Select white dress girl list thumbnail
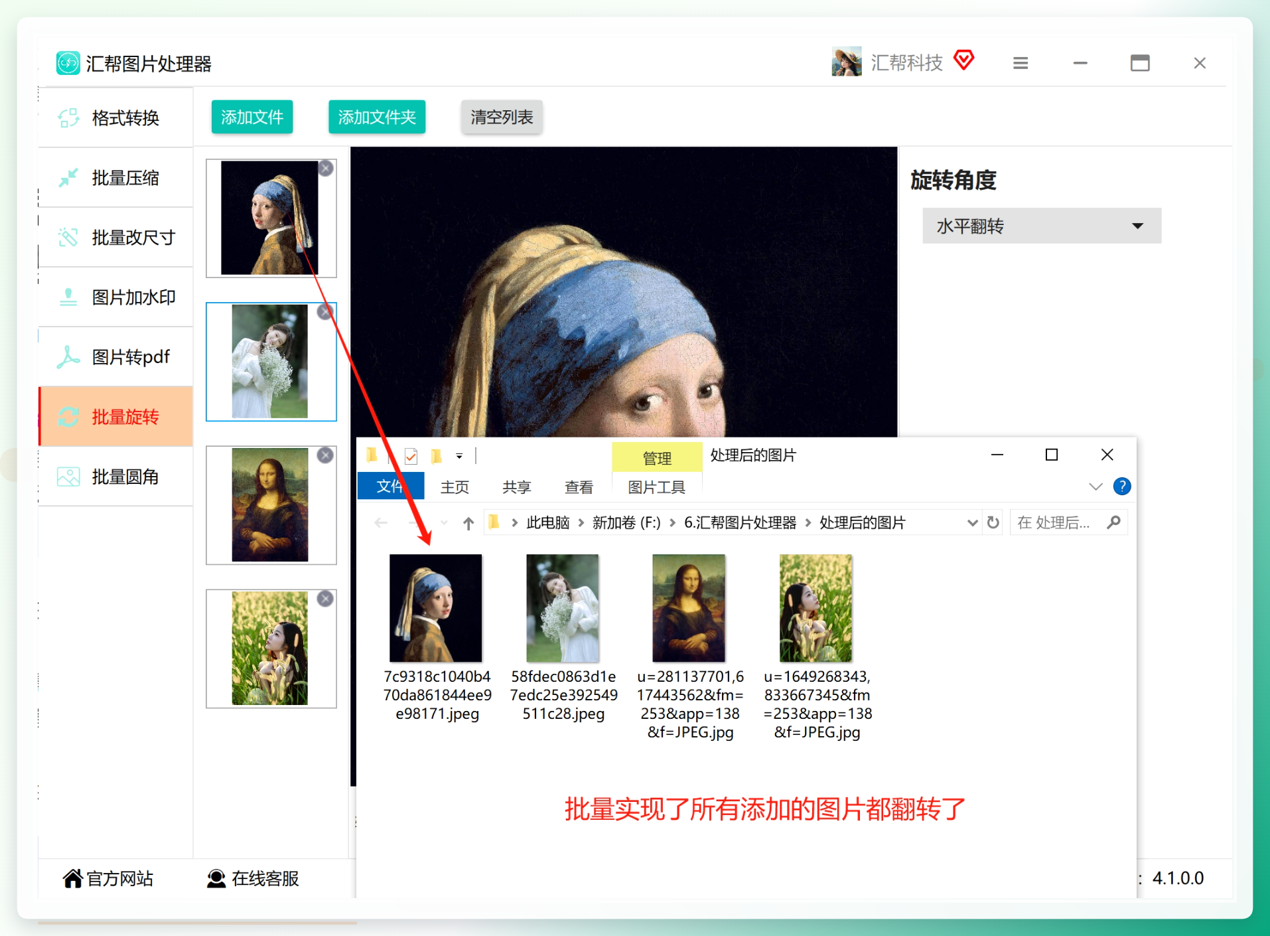1270x936 pixels. point(271,362)
